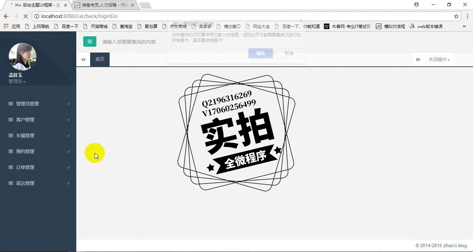This screenshot has height=252, width=473.
Task: Open the 模拟对话框 bookmark
Action: pyautogui.click(x=390, y=26)
